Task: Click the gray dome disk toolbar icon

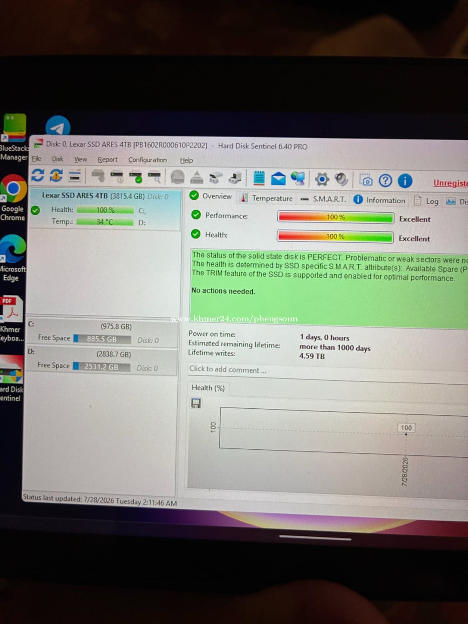Action: [x=178, y=177]
